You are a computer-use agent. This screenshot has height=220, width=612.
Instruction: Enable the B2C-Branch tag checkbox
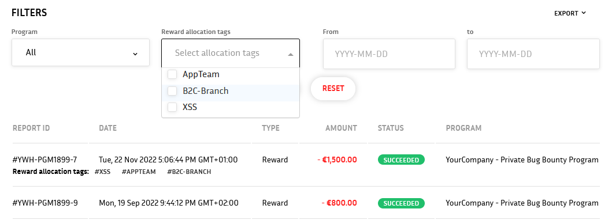point(172,91)
